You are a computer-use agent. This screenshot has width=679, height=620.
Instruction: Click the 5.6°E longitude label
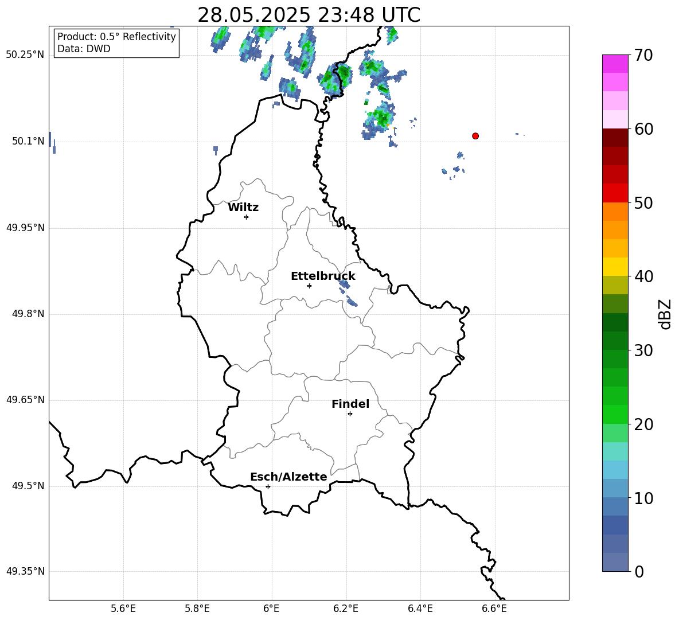(123, 609)
